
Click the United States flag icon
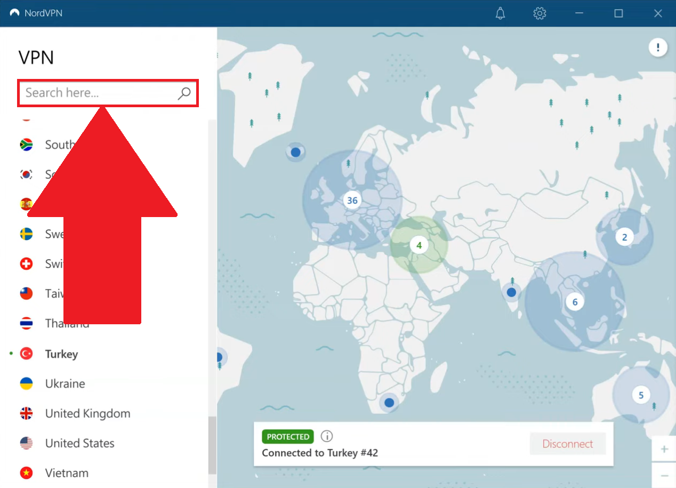(x=26, y=443)
